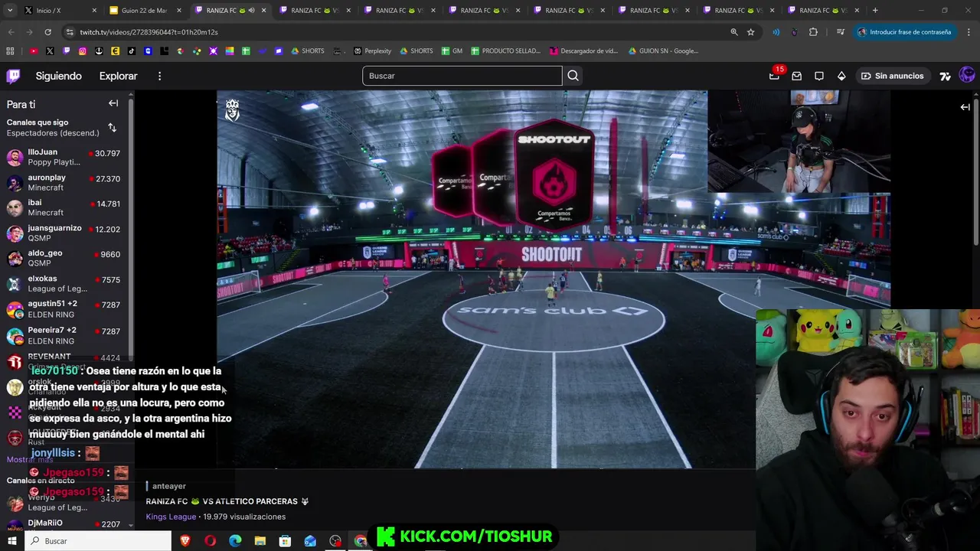
Task: Click the Twitch logo home icon
Action: 13,76
